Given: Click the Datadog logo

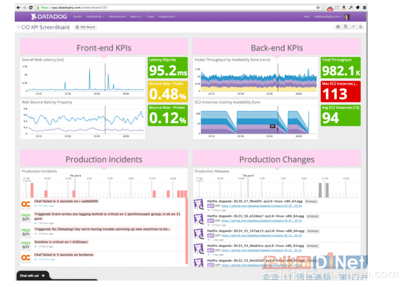Looking at the screenshot, I should click(x=49, y=16).
